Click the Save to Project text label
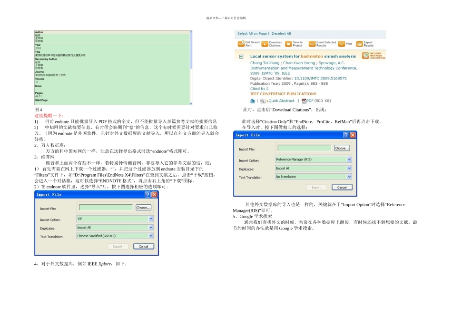Image resolution: width=452 pixels, height=320 pixels. 298,44
